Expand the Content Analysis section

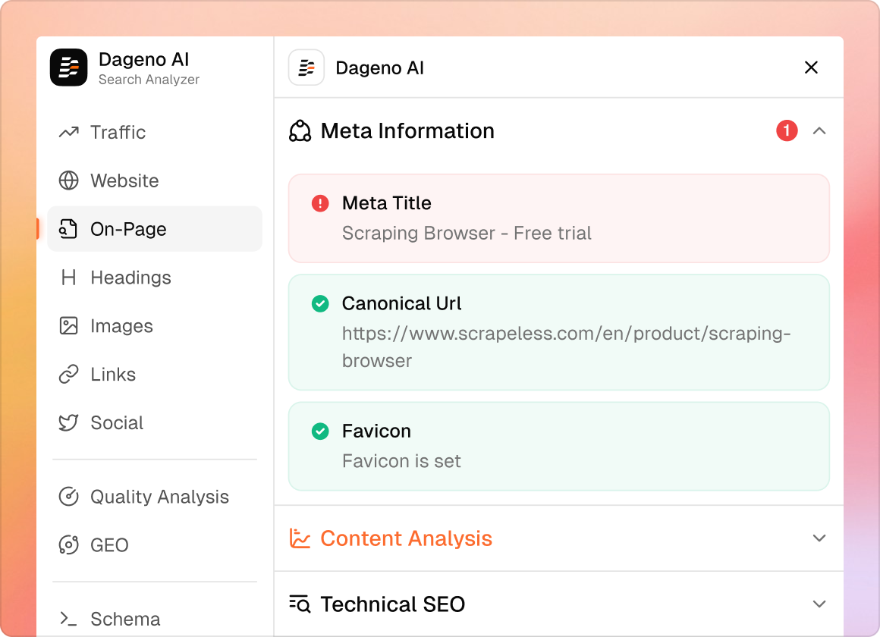coord(819,538)
